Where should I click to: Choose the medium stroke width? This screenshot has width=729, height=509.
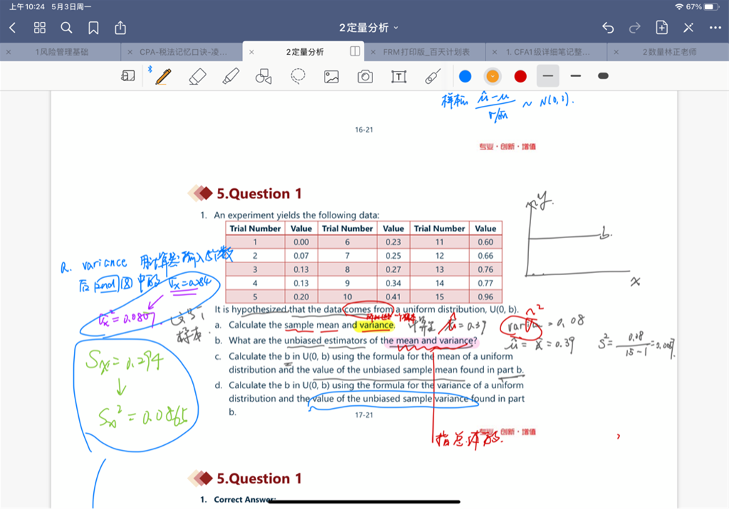tap(575, 76)
